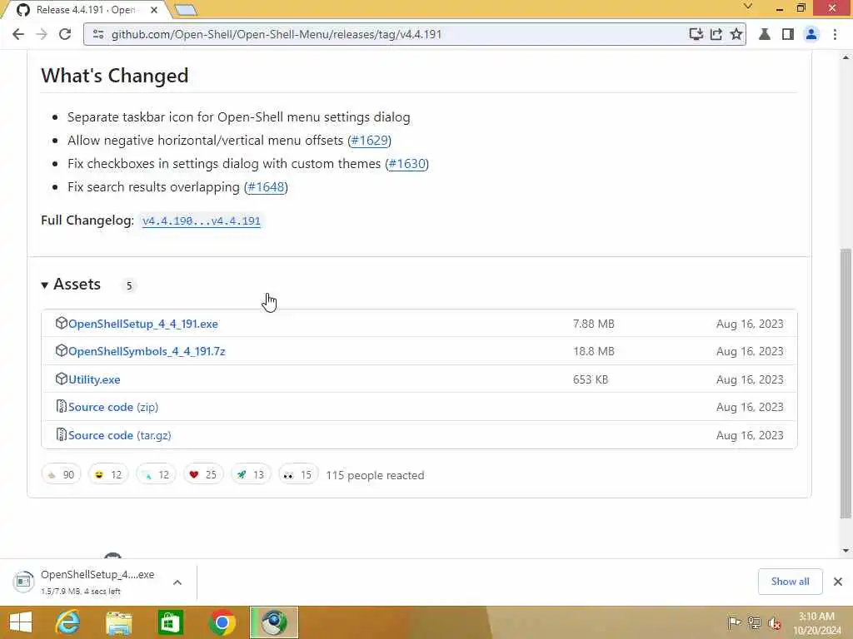Click scrollbar down arrow

point(846,551)
